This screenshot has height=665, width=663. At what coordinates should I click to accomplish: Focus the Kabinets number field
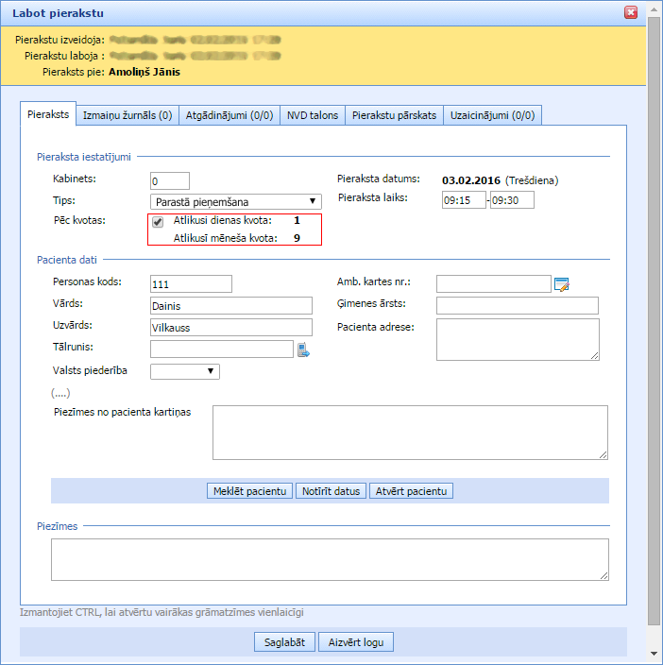(x=170, y=180)
